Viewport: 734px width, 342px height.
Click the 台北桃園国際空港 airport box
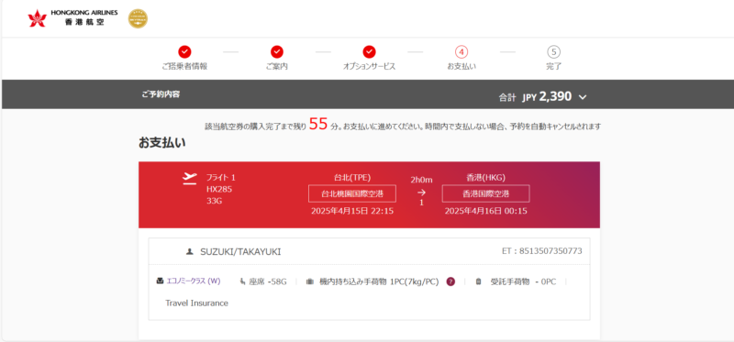(352, 193)
